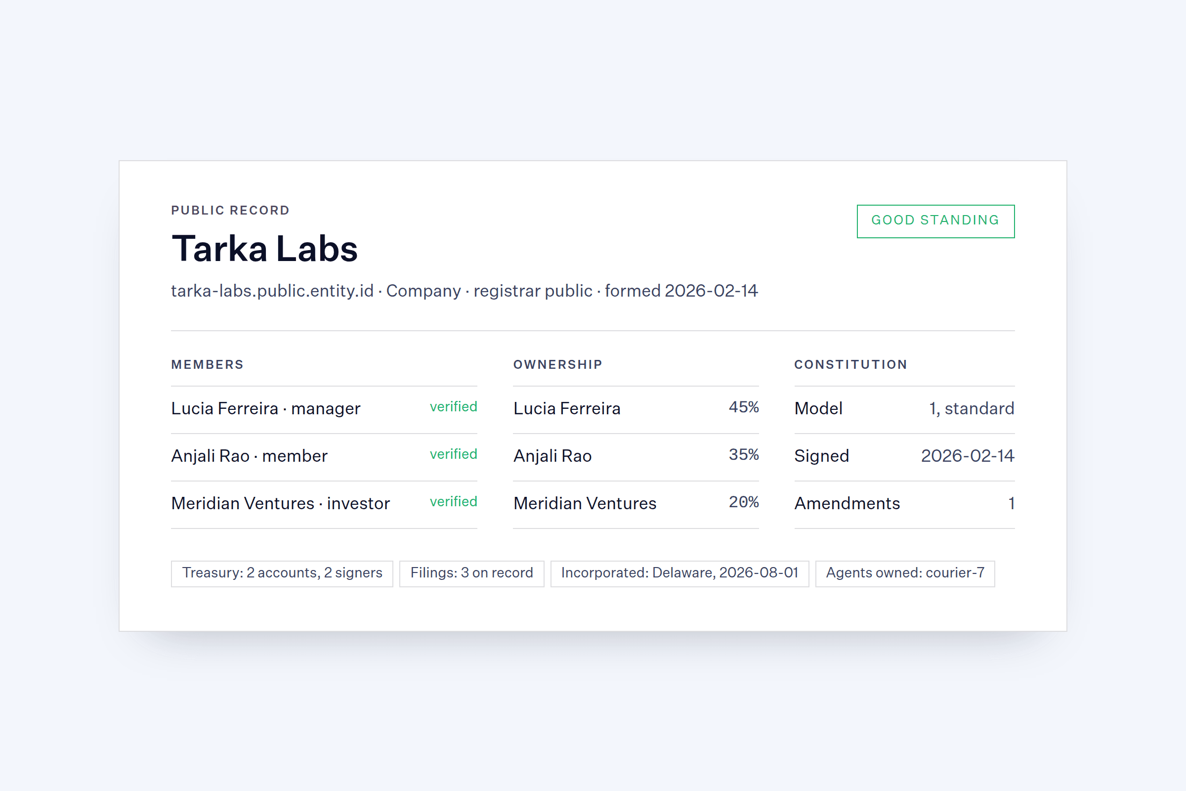
Task: Click the Signed label in Constitution
Action: pos(821,456)
